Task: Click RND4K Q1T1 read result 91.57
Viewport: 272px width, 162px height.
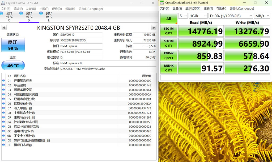Action: tap(201, 68)
